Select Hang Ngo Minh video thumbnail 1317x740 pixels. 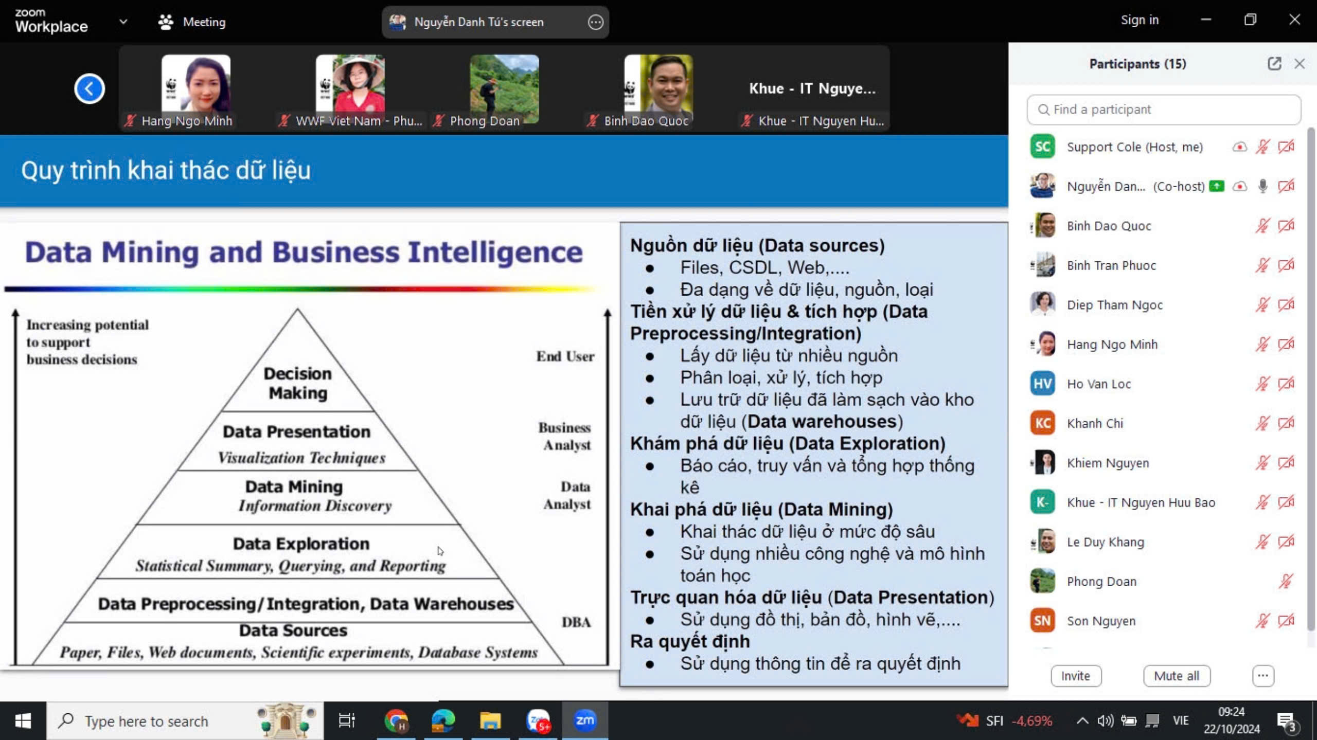[x=196, y=89]
